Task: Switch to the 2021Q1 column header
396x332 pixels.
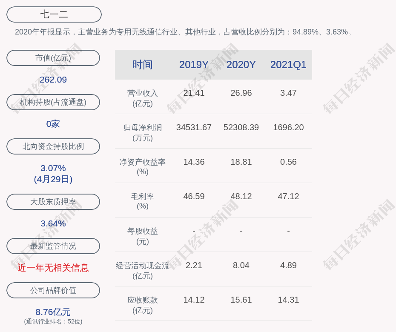Action: (x=288, y=65)
